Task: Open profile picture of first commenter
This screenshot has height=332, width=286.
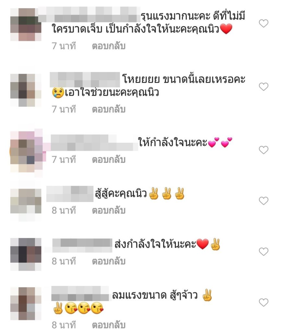Action: point(26,25)
